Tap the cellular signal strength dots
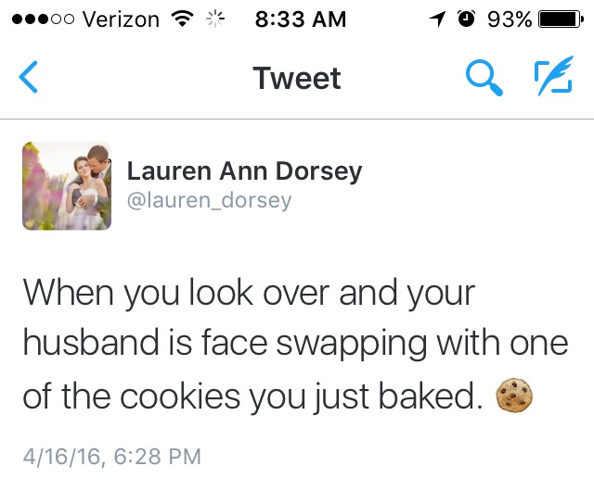The width and height of the screenshot is (594, 491). point(43,19)
